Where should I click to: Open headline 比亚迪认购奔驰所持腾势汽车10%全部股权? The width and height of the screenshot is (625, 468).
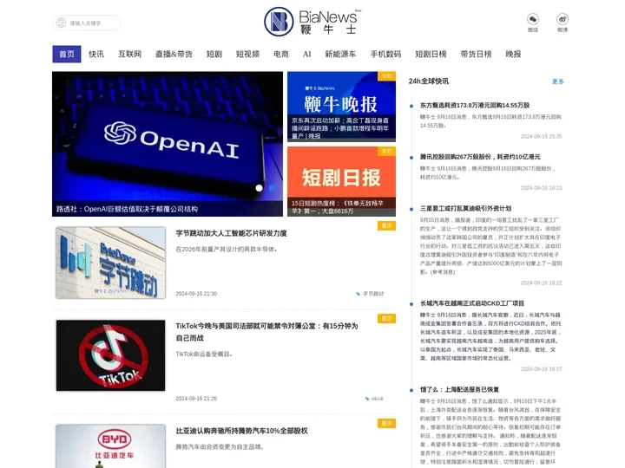tap(241, 431)
